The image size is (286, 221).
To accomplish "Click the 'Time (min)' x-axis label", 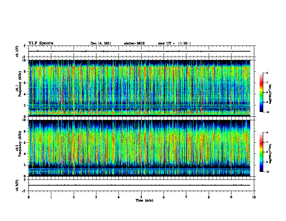I will pos(144,200).
